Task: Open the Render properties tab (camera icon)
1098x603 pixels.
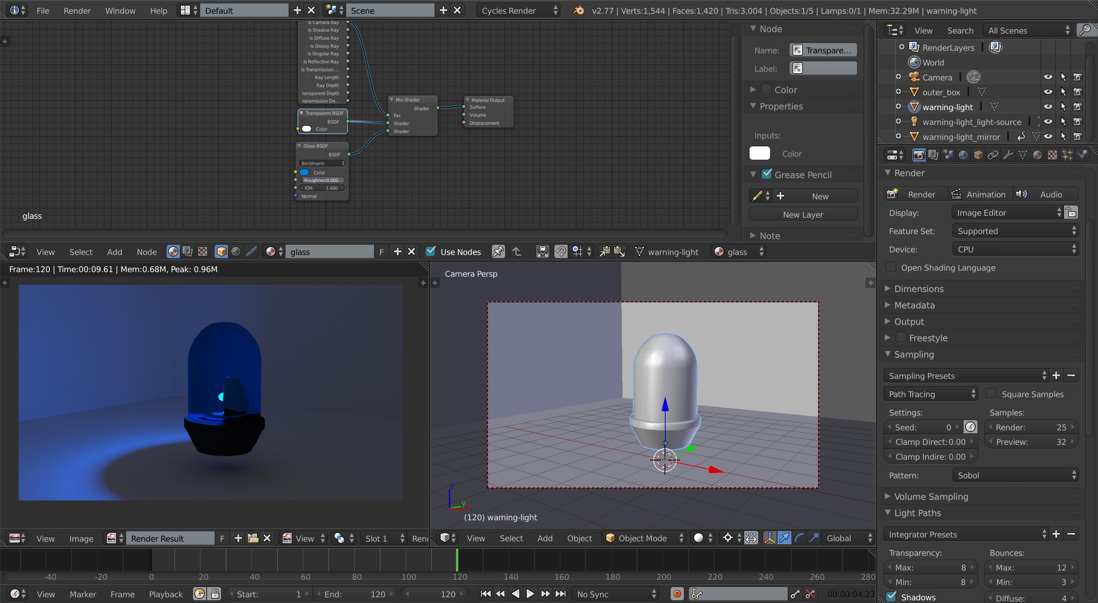Action: point(920,155)
